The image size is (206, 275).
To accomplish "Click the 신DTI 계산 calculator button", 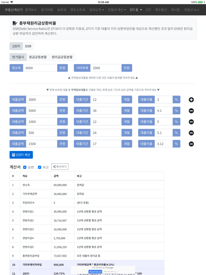I will click(21, 155).
